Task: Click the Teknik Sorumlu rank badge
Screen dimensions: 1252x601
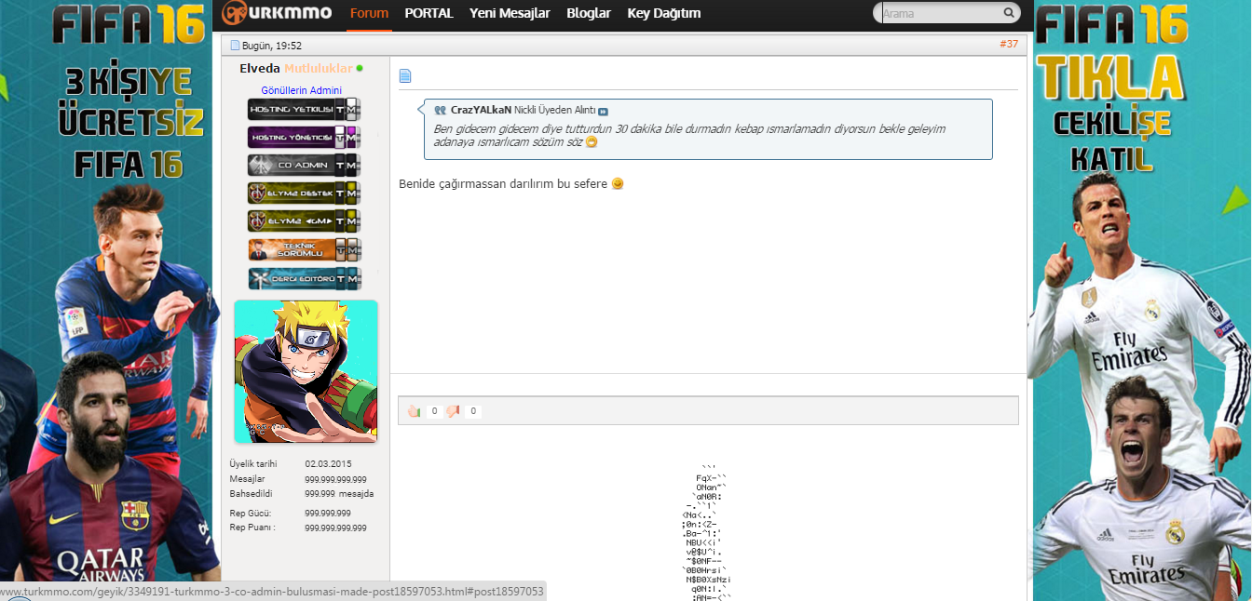Action: click(304, 249)
